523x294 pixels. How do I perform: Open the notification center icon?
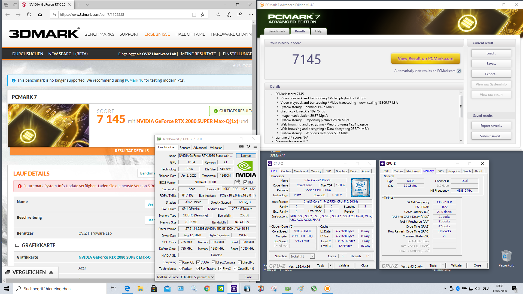(x=514, y=289)
